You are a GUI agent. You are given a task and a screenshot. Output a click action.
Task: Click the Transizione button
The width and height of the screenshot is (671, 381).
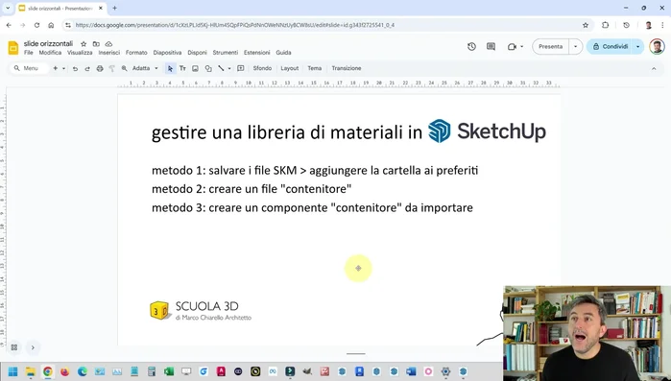point(347,68)
